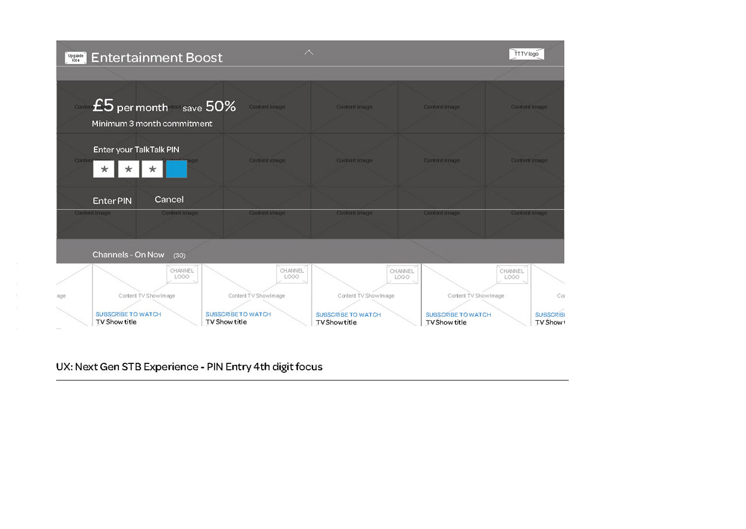The height and width of the screenshot is (529, 746).
Task: Click the TTTV logo
Action: (526, 54)
